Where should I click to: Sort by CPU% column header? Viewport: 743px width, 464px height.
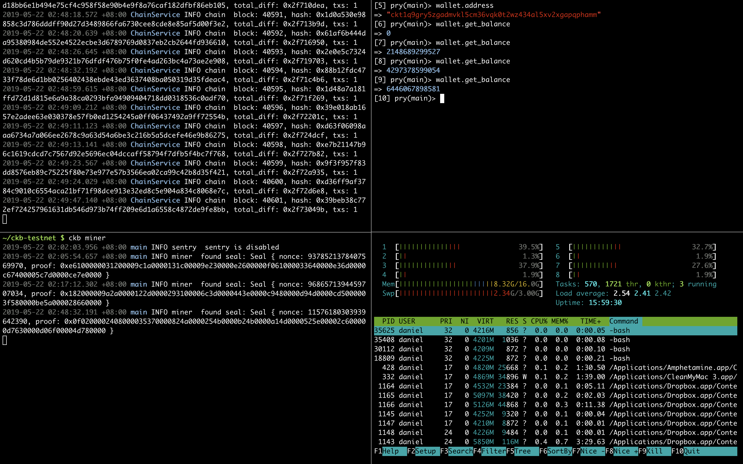(x=539, y=321)
